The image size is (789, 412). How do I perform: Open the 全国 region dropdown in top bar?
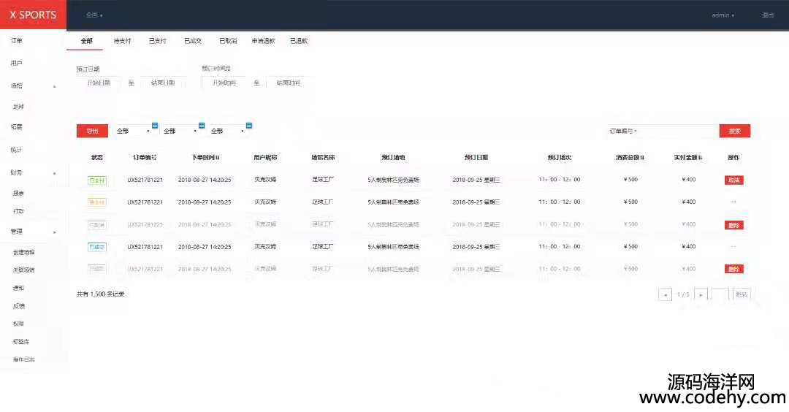[x=94, y=15]
